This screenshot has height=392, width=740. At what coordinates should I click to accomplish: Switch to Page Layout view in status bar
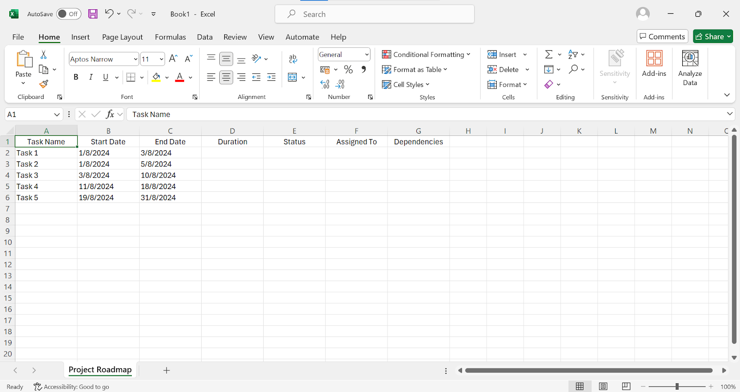(603, 386)
